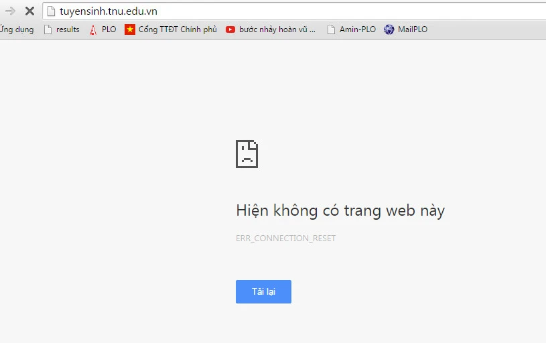Screen dimensions: 546x343
Task: Click the forward navigation arrow
Action: pos(10,11)
